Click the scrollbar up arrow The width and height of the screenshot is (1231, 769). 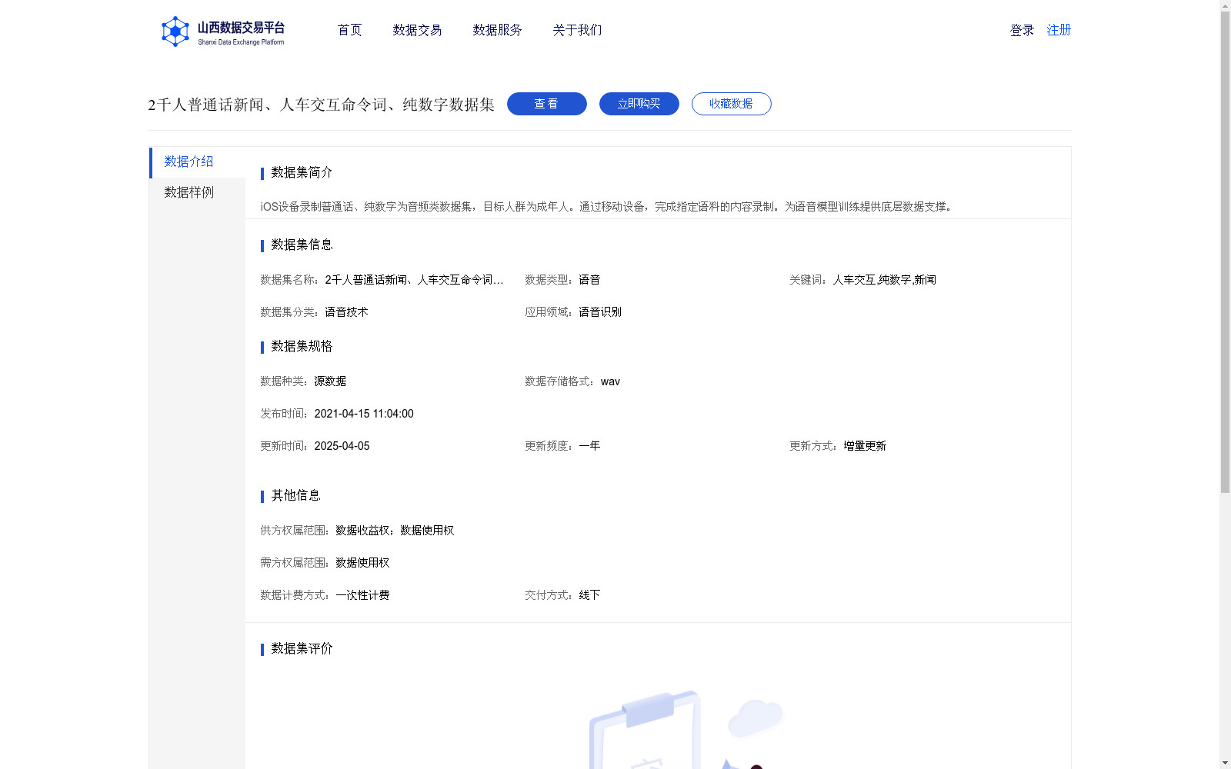(1225, 5)
